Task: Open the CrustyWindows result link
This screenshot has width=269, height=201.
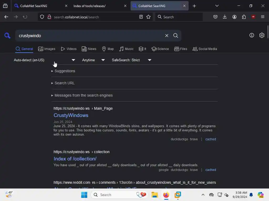Action: coord(71,115)
